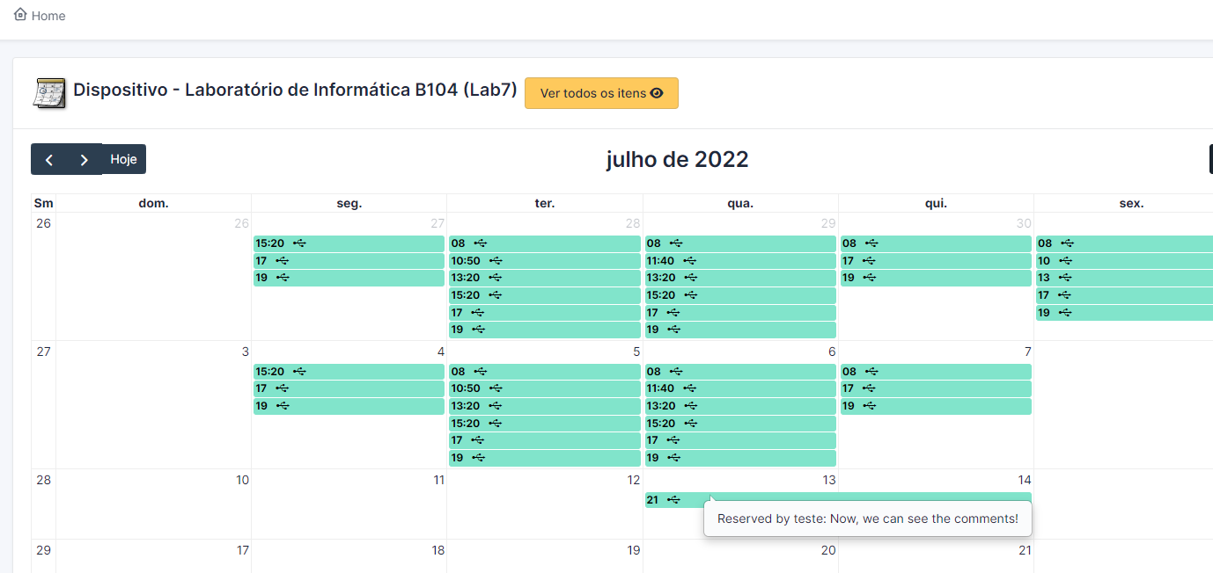Open the 17 reservation on Thursday 30
Viewport: 1213px width, 573px height.
coord(936,261)
